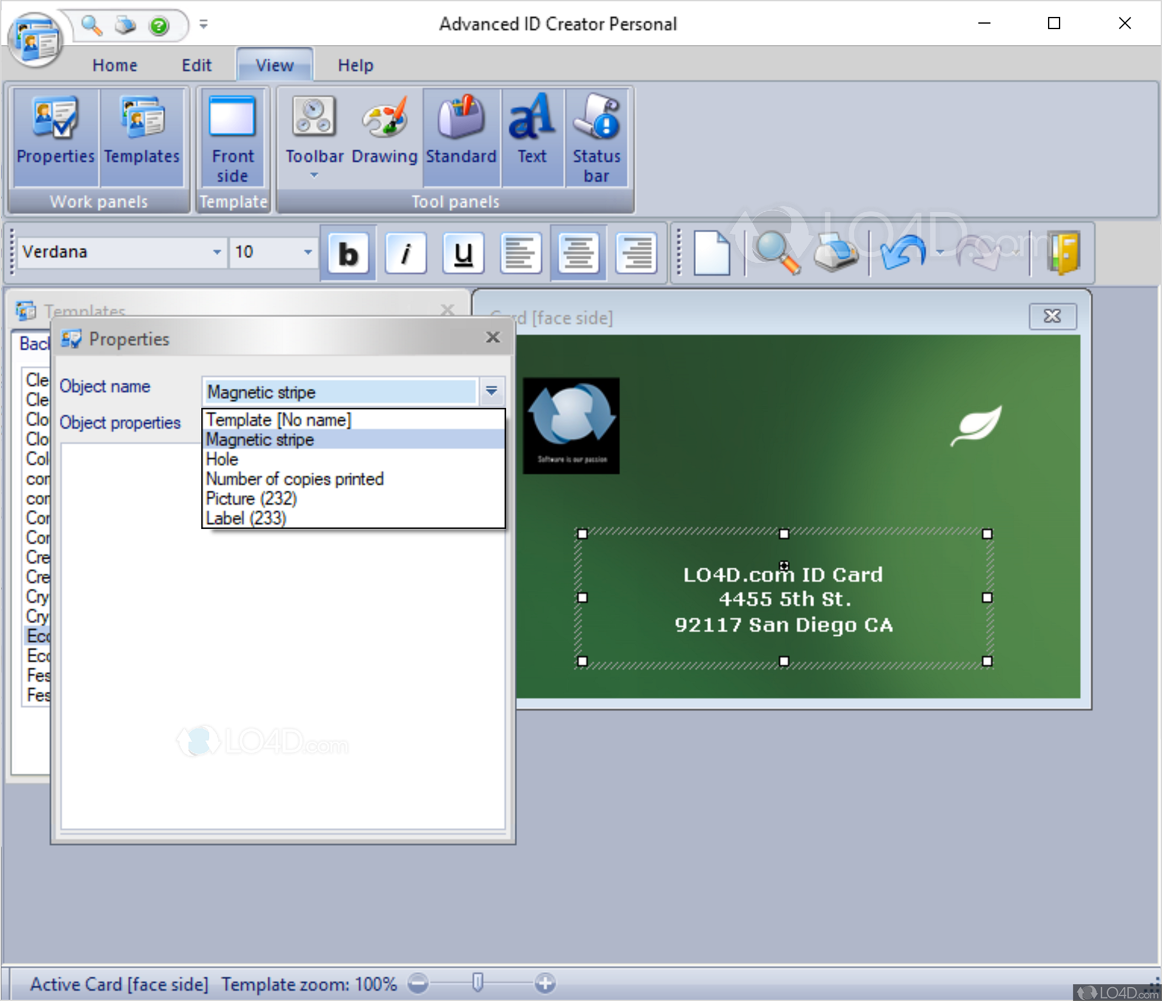Toggle the Text tool panel
Screen dimensions: 1162x1001
tap(532, 137)
